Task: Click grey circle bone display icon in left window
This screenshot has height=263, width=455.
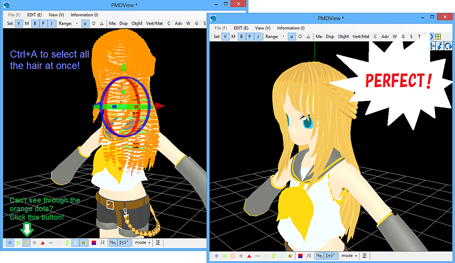Action: pyautogui.click(x=35, y=243)
